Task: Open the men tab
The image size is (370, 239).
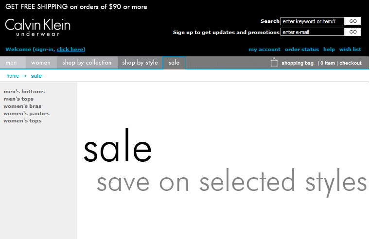Action: [11, 63]
